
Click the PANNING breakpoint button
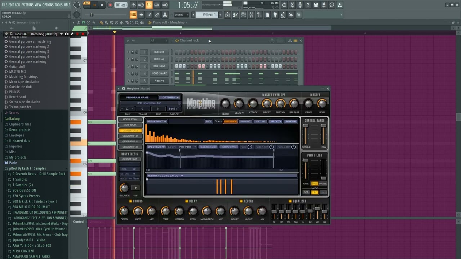coord(245,122)
